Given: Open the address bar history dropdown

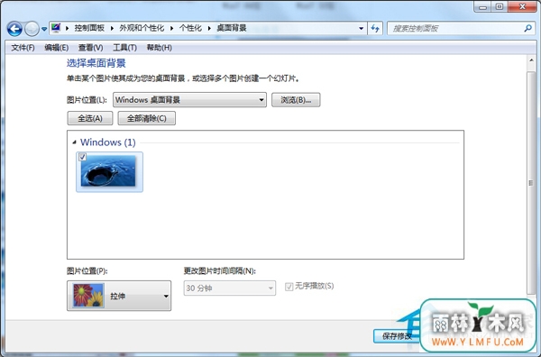Looking at the screenshot, I should (361, 28).
